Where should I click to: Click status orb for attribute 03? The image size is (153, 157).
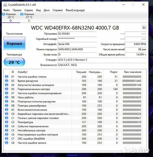tap(6, 81)
